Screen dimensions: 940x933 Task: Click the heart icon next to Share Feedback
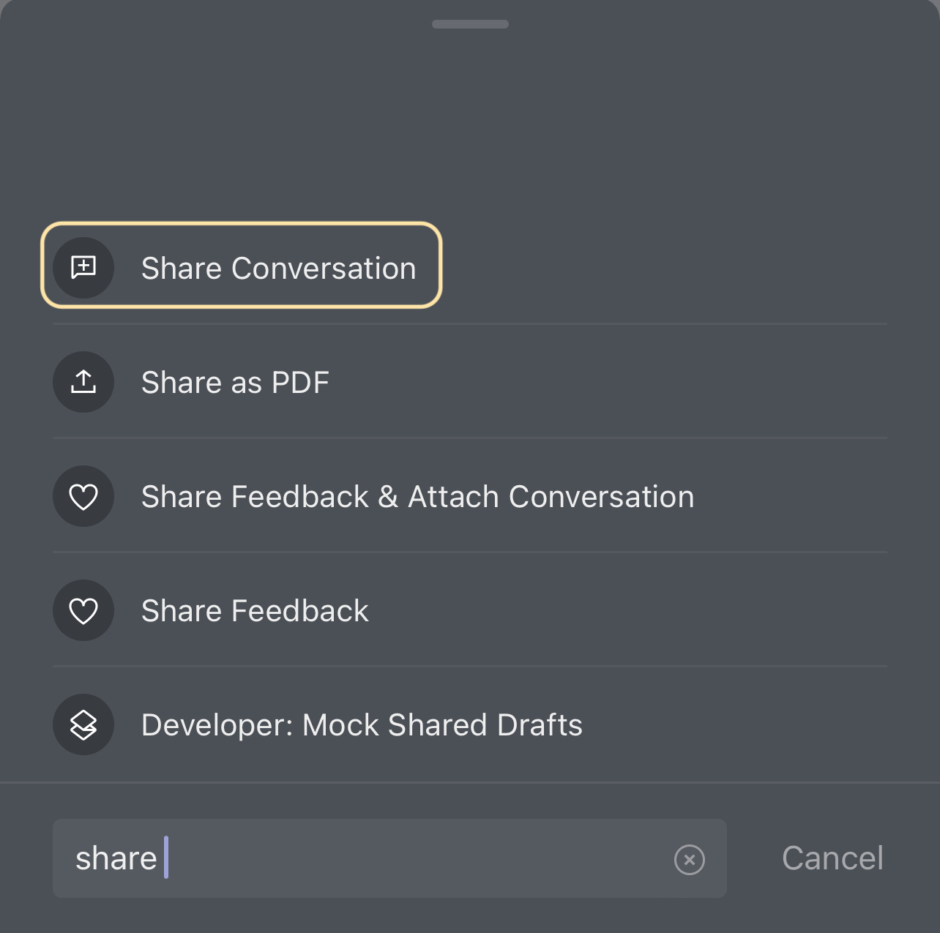pos(83,610)
